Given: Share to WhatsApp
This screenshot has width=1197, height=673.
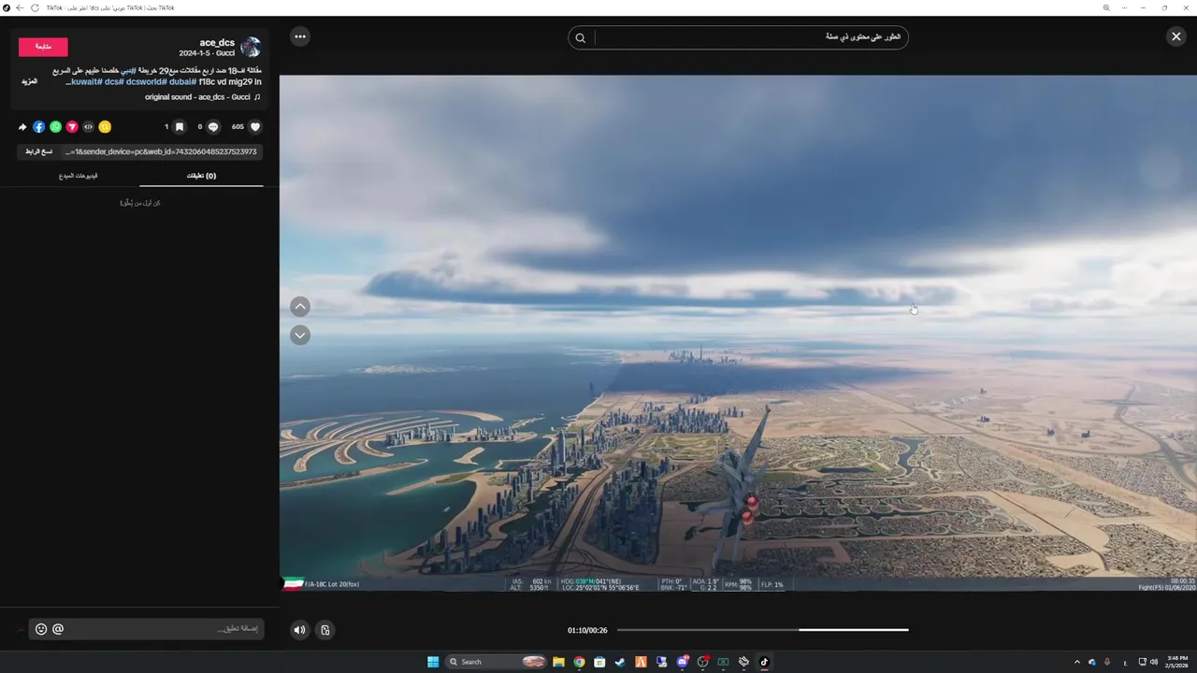Looking at the screenshot, I should (x=55, y=127).
